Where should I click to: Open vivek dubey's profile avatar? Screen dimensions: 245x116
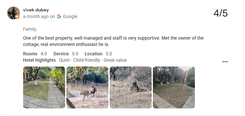pos(13,13)
